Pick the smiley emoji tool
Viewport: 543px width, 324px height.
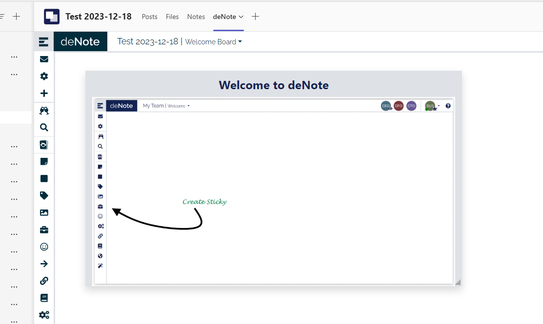[44, 247]
